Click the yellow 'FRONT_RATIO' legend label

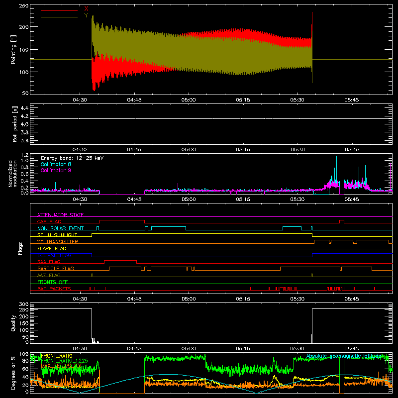click(x=57, y=356)
